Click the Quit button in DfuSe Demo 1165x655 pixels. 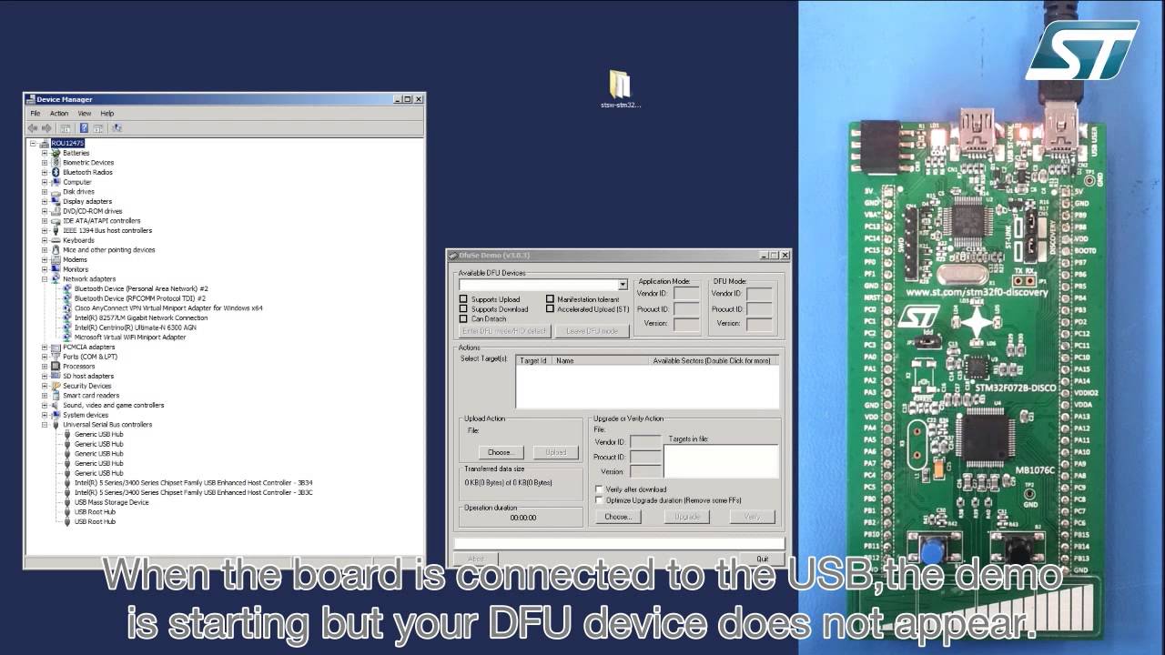click(x=762, y=558)
